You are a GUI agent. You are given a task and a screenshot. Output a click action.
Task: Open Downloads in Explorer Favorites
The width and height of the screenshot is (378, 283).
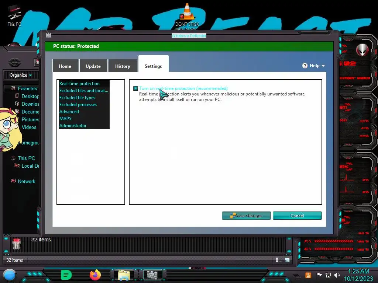coord(30,104)
